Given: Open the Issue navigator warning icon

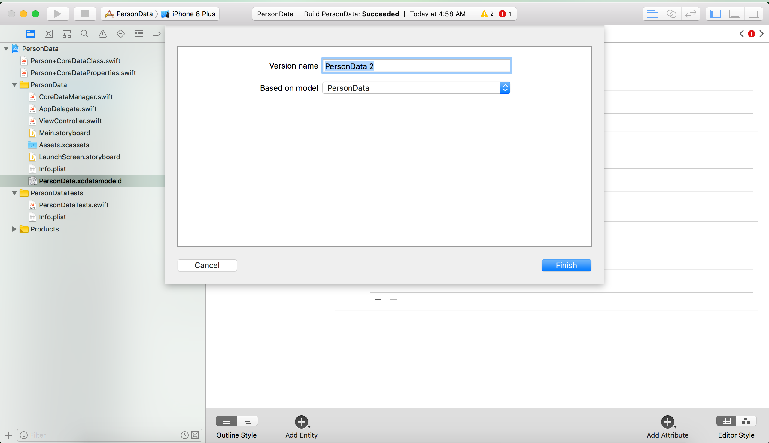Looking at the screenshot, I should (x=103, y=34).
